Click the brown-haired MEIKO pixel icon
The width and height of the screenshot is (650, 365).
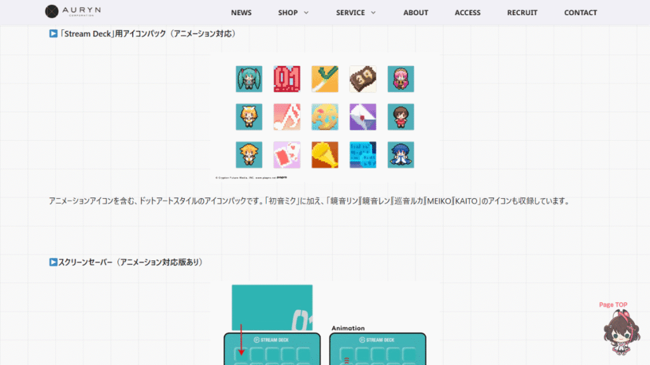(x=401, y=117)
